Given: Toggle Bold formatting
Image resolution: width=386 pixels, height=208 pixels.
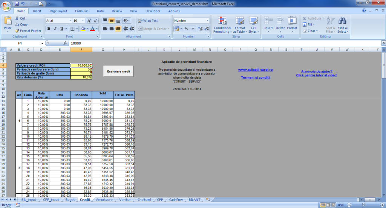Looking at the screenshot, I should (x=49, y=29).
